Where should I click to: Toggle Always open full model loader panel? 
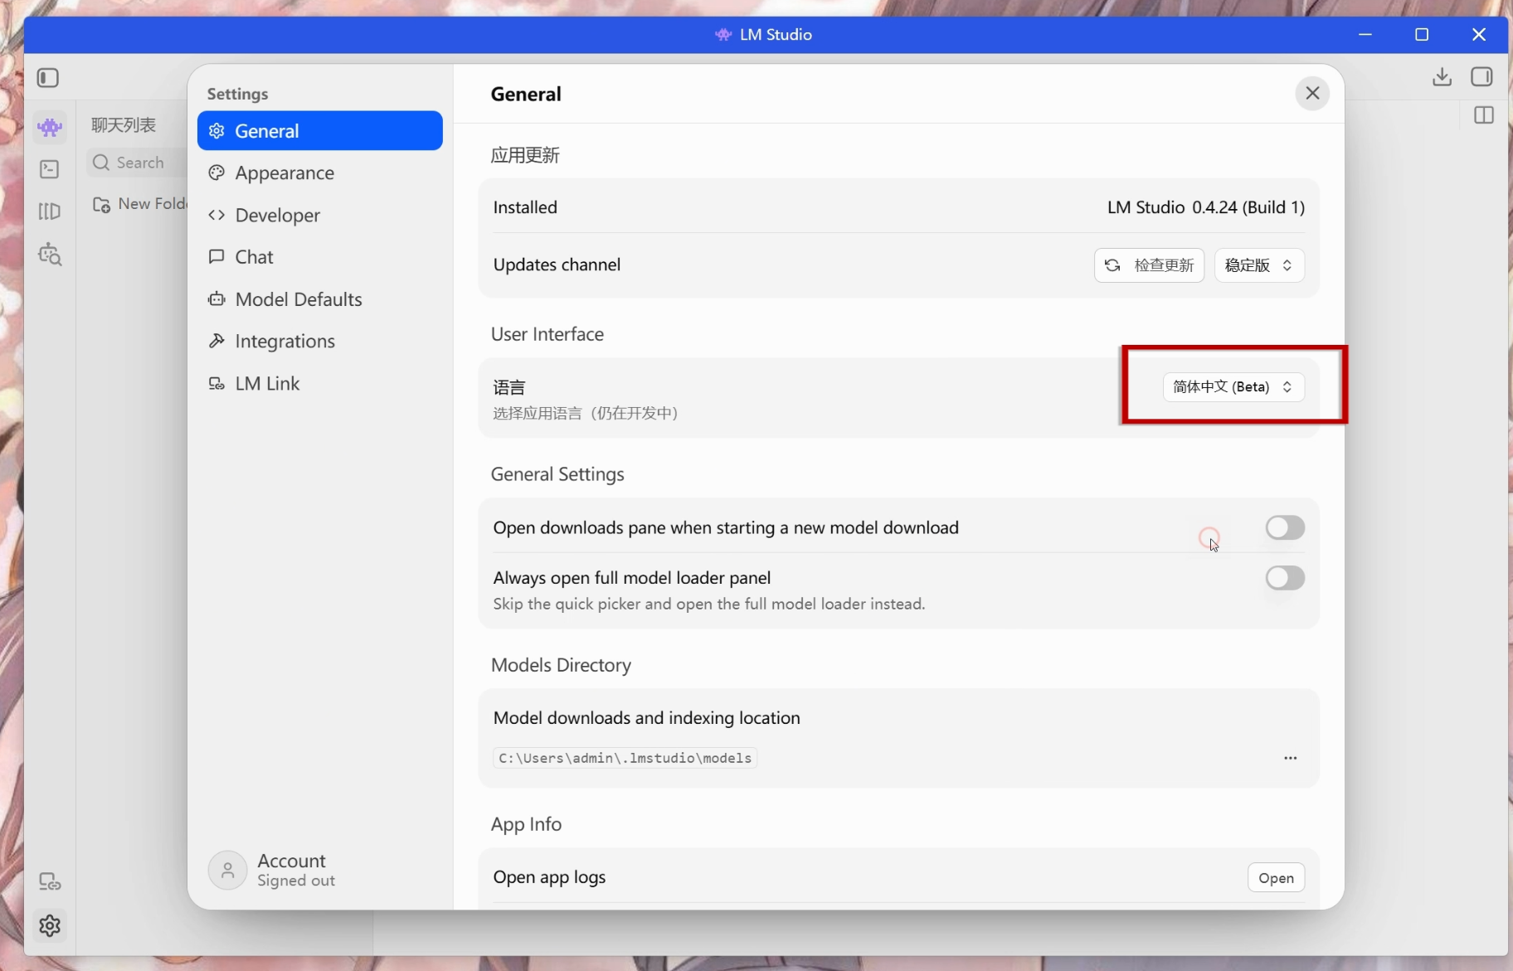tap(1285, 578)
